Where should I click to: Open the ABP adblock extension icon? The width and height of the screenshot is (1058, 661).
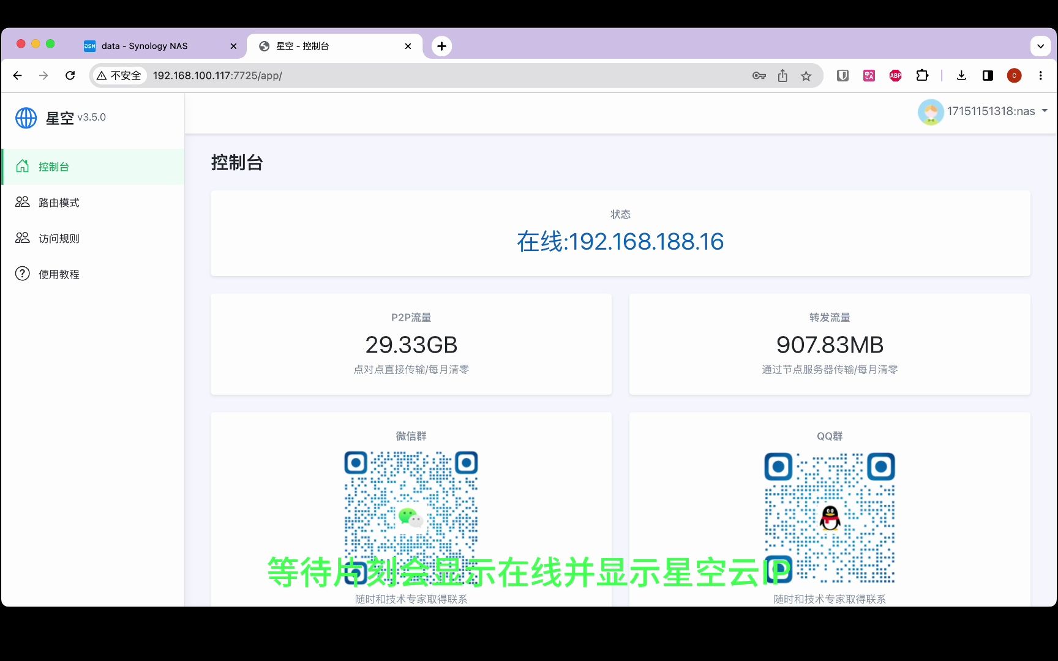click(896, 75)
